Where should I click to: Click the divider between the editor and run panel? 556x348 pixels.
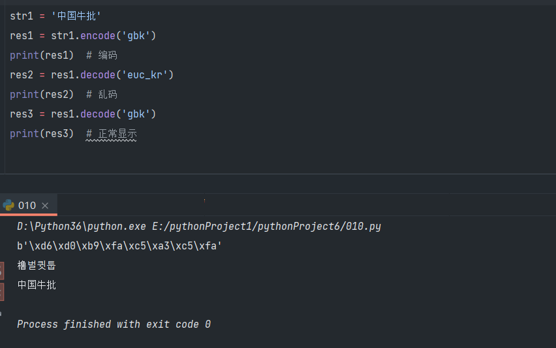278,174
